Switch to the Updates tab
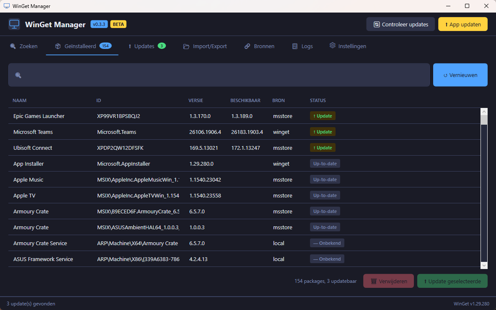This screenshot has height=310, width=496. click(x=147, y=46)
